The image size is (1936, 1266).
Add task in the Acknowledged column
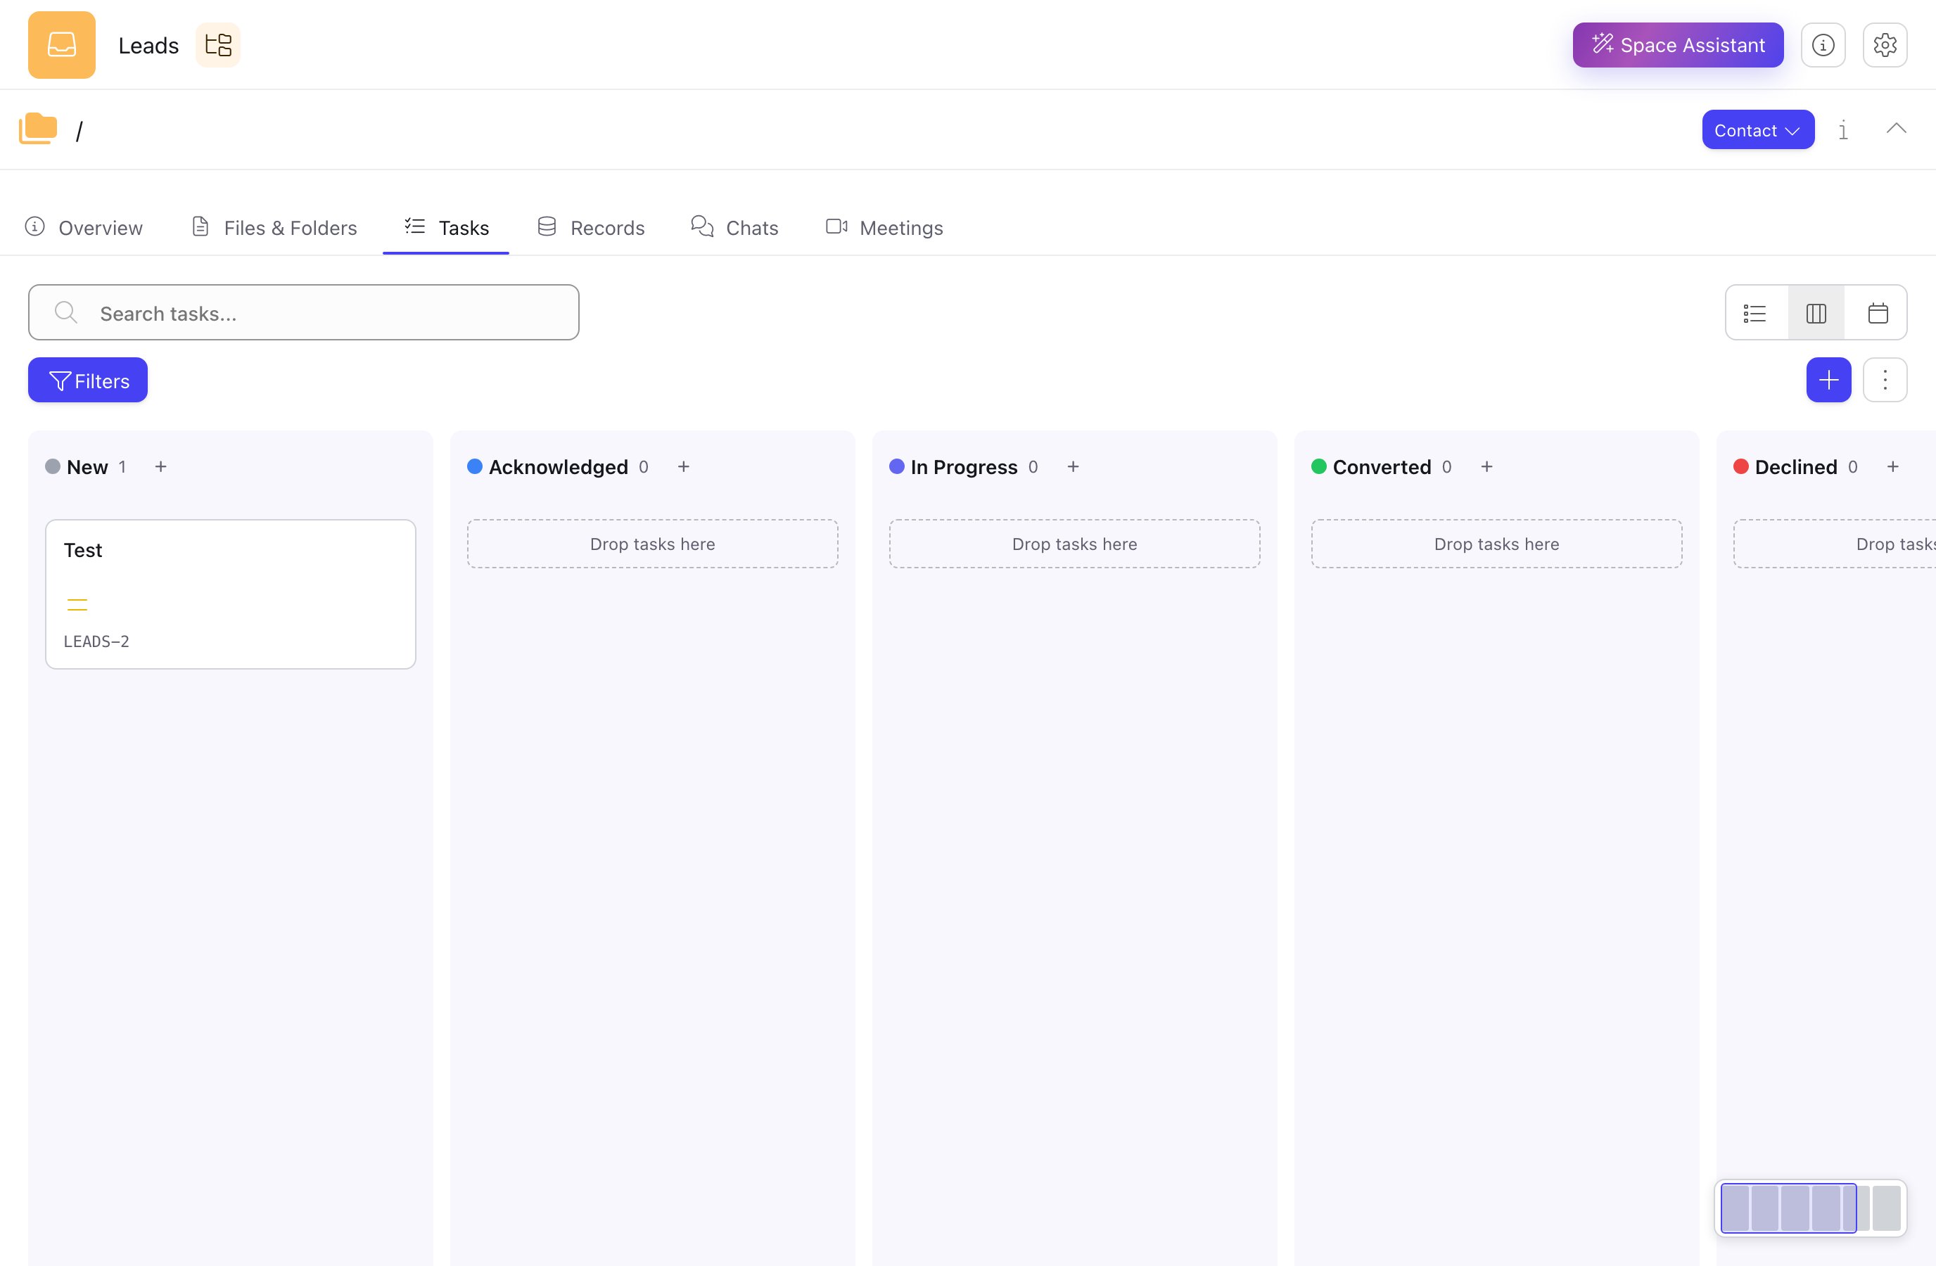[683, 467]
